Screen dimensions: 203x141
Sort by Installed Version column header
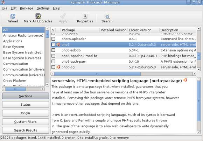point(113,30)
